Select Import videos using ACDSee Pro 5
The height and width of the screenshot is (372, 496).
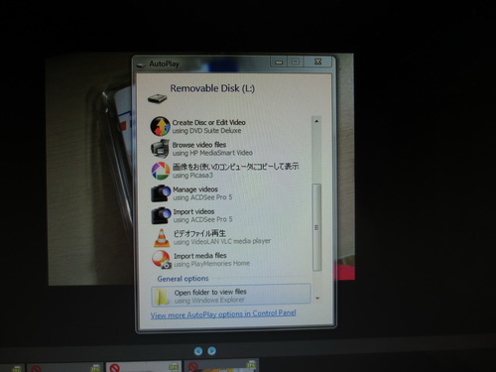pyautogui.click(x=231, y=215)
